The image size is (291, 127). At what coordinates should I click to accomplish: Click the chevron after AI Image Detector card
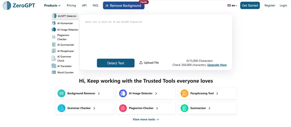(156, 94)
